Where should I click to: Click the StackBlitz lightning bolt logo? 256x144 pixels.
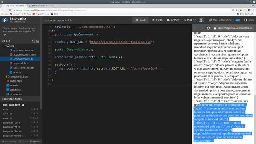(5, 20)
